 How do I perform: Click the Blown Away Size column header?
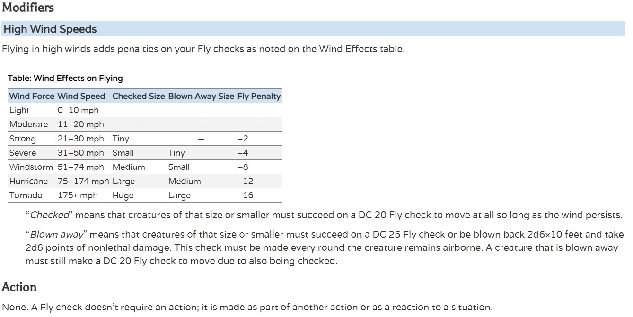pos(201,96)
